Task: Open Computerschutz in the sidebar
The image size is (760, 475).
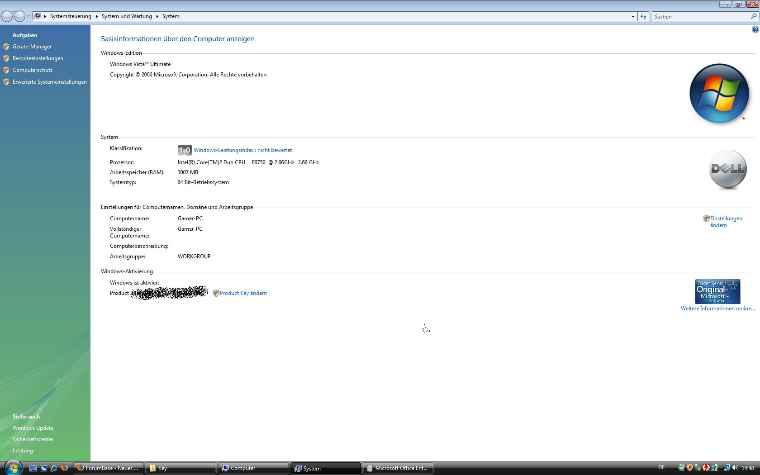Action: point(33,70)
